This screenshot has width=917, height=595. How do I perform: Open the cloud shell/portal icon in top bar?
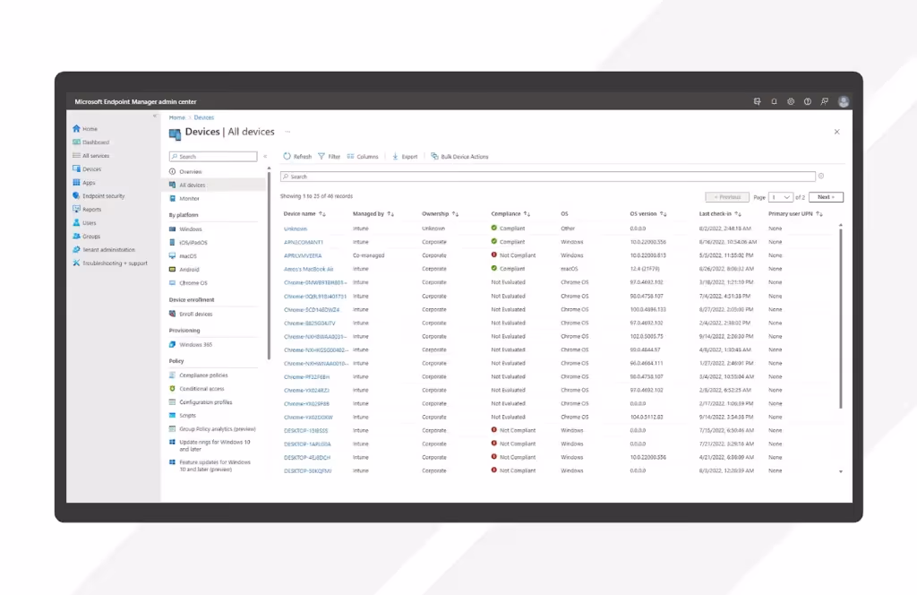[x=757, y=101]
